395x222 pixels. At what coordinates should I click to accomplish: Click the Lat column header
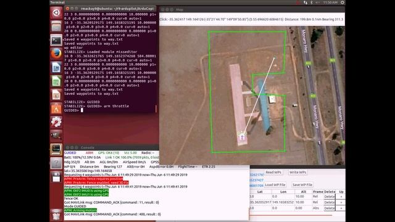(260, 192)
